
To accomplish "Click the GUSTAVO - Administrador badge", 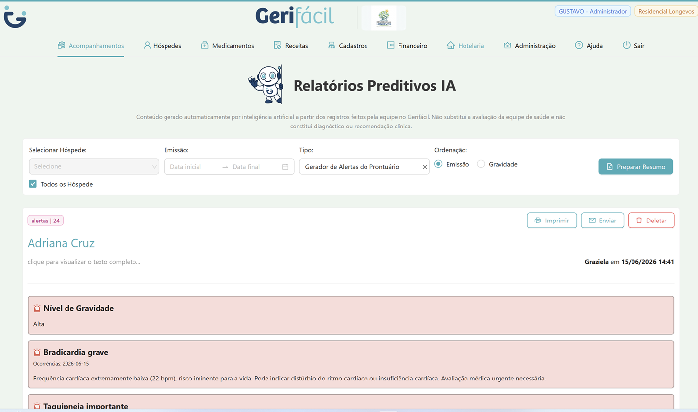I will point(593,11).
